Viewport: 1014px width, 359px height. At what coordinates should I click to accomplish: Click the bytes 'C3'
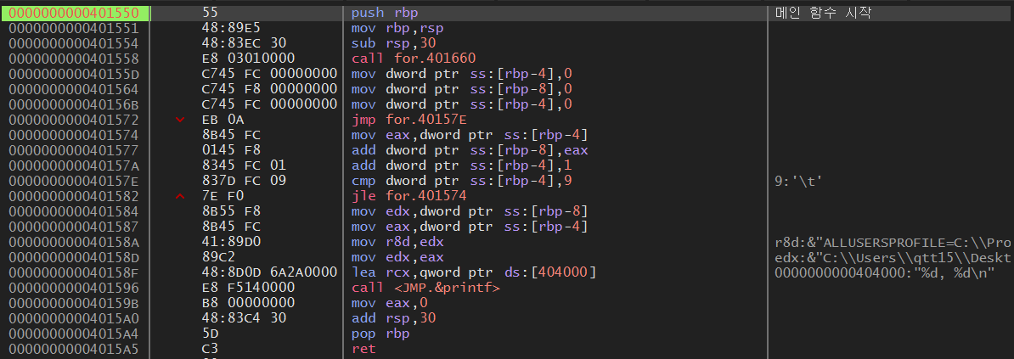[208, 349]
